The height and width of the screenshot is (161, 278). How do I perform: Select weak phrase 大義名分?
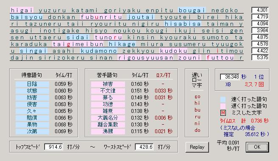click(x=108, y=118)
